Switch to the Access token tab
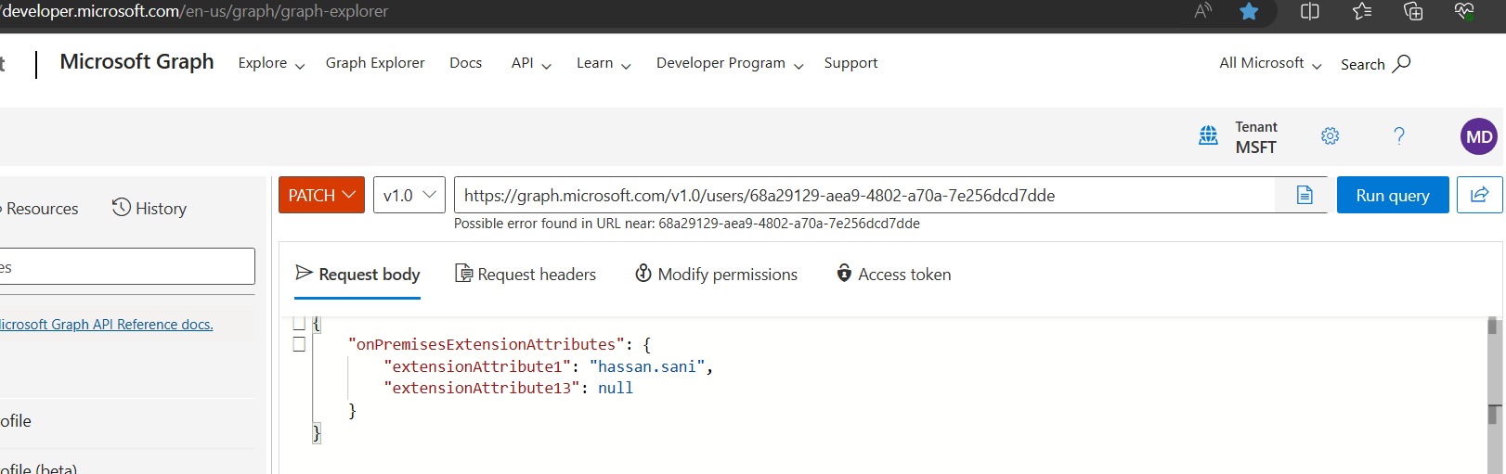 click(894, 275)
